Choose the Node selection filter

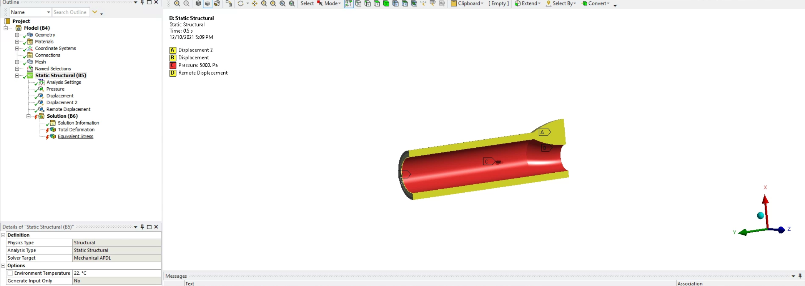point(396,4)
